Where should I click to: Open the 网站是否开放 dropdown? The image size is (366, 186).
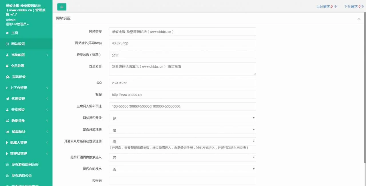click(x=182, y=118)
